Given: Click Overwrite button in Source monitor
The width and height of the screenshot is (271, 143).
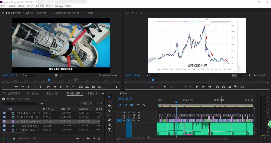Looking at the screenshot, I should pyautogui.click(x=87, y=87).
